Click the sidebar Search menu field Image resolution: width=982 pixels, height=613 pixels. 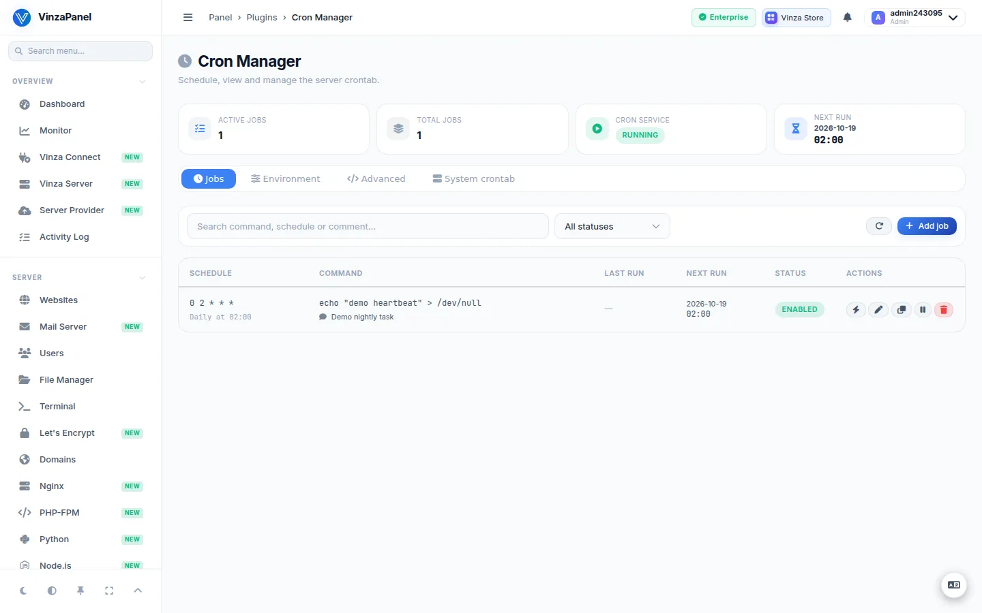pos(80,51)
